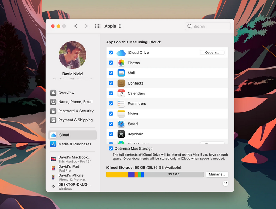Click the Calendars icon showing 17

click(121, 93)
